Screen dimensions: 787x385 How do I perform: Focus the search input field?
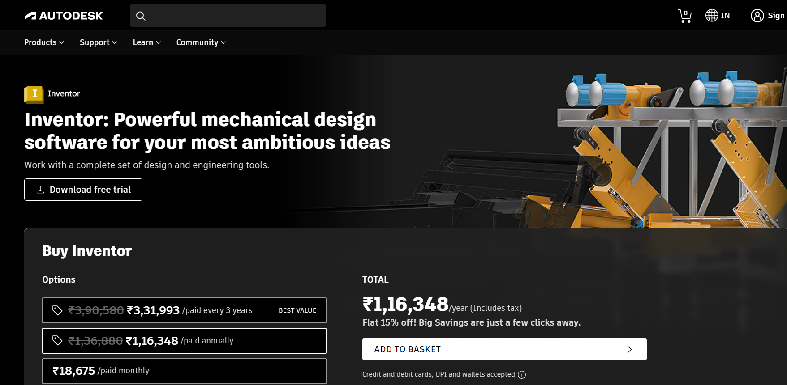point(228,16)
